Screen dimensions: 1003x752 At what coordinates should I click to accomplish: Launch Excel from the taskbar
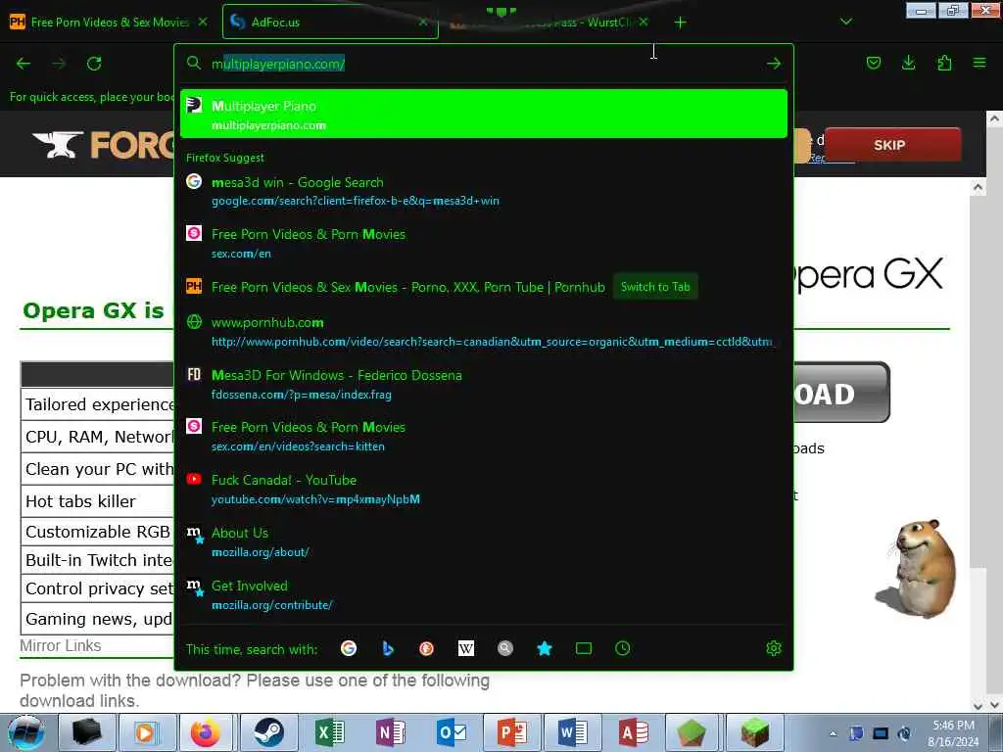tap(330, 732)
